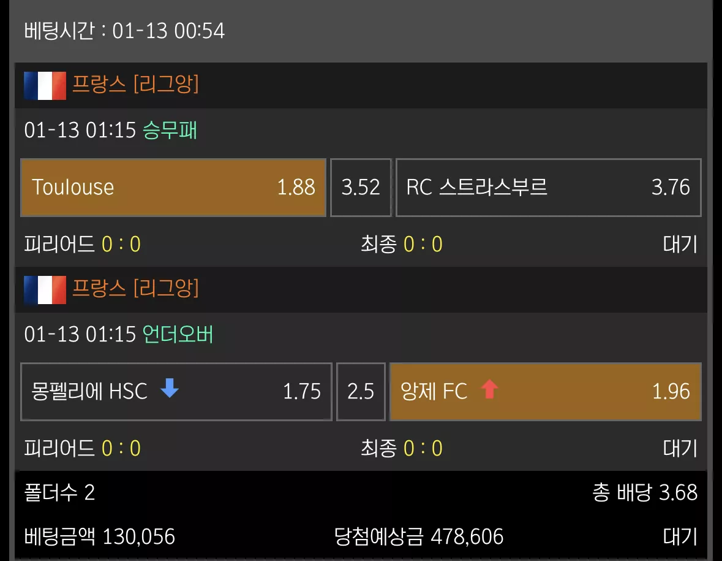Click the 승무패 bet type label
Image resolution: width=722 pixels, height=561 pixels.
pyautogui.click(x=170, y=131)
